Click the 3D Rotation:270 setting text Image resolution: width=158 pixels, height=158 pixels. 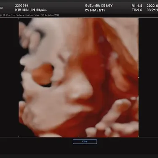coord(50,15)
